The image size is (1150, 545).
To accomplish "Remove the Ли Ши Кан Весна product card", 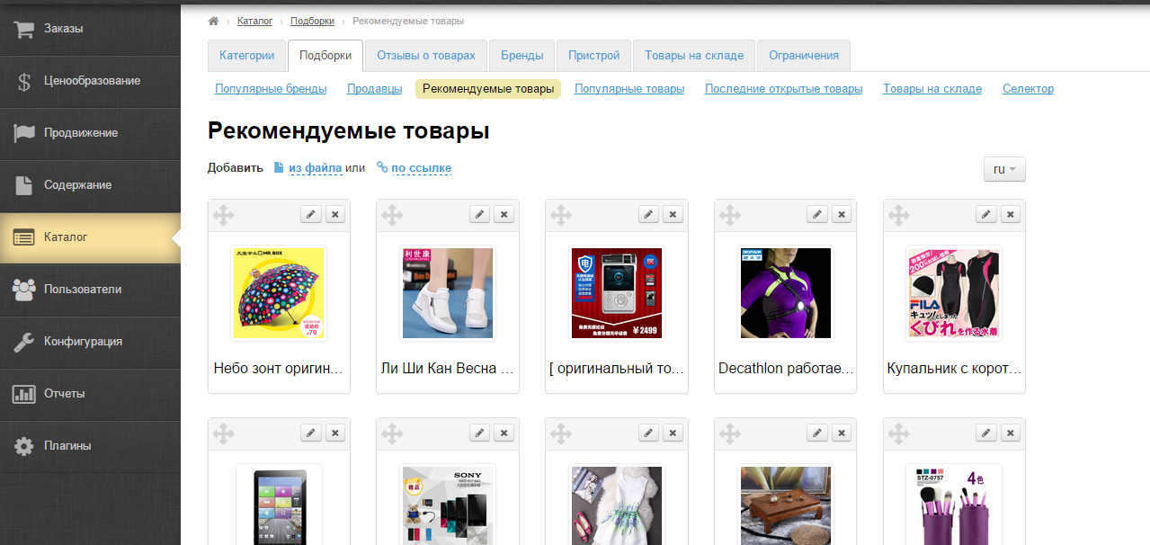I will (504, 214).
